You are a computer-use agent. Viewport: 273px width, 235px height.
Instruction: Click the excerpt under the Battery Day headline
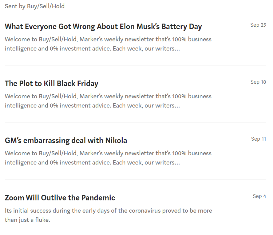108,44
